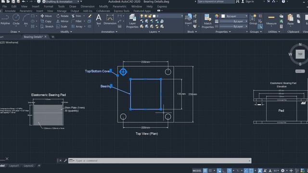Expand the Layers panel

tap(154, 32)
